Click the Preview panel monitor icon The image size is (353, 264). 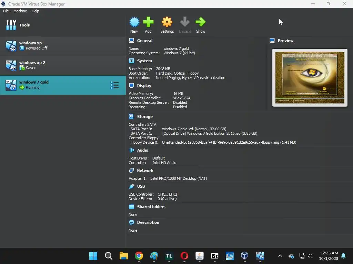point(272,41)
